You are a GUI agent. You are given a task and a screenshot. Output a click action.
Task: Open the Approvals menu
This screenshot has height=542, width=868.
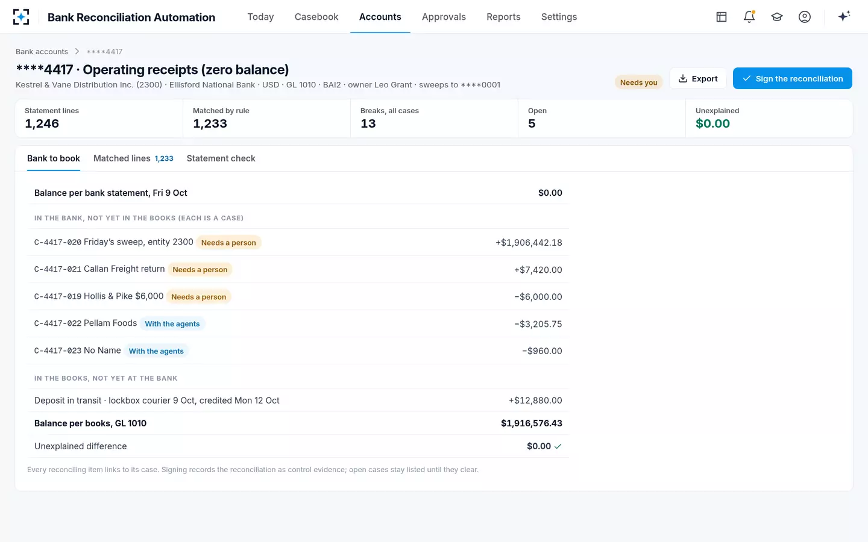point(444,17)
